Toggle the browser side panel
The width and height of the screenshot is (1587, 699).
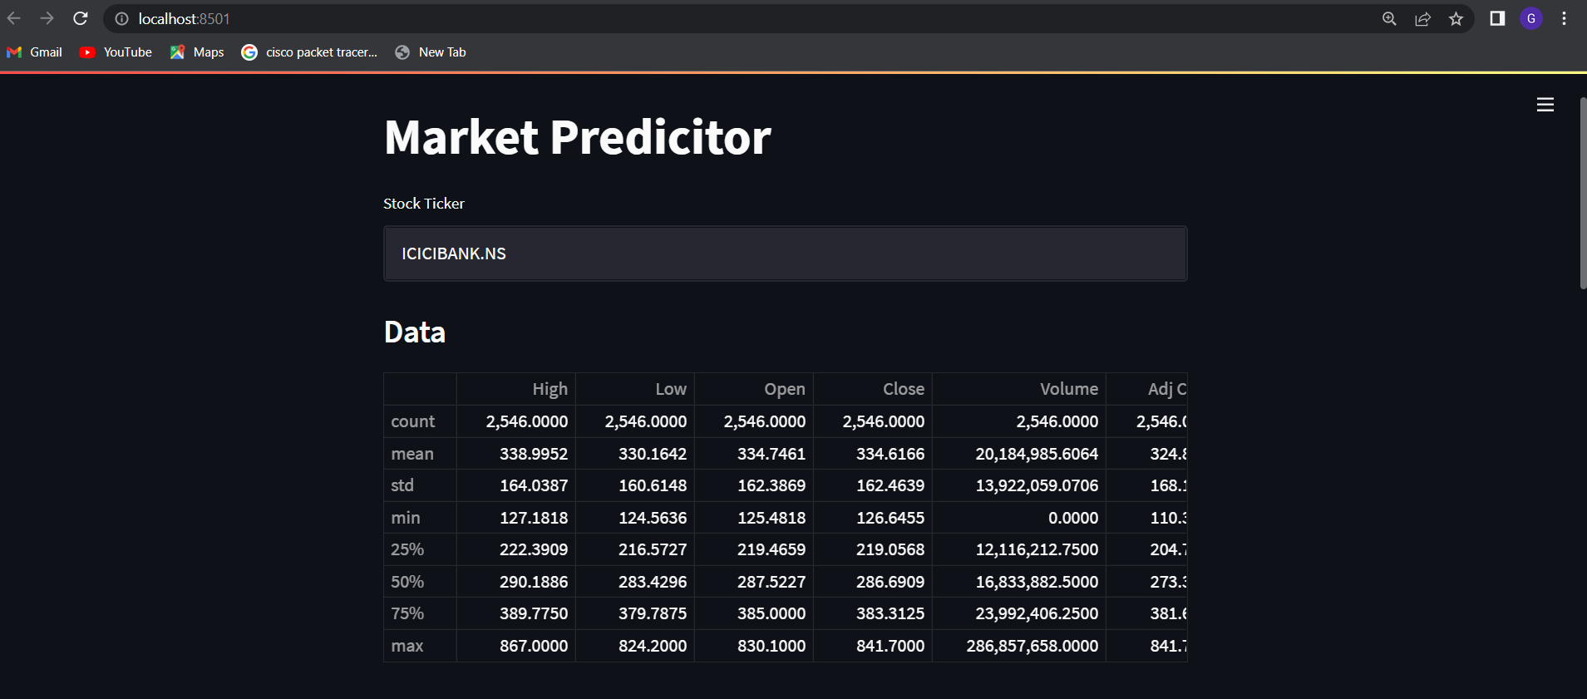click(x=1496, y=18)
